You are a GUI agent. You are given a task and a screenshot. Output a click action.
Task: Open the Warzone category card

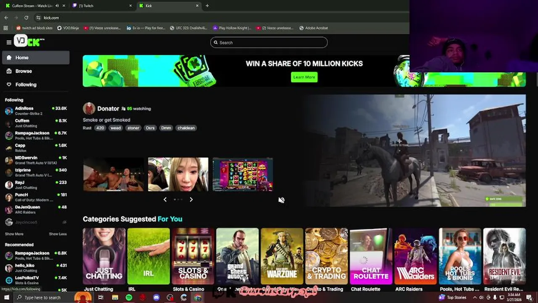pos(282,256)
